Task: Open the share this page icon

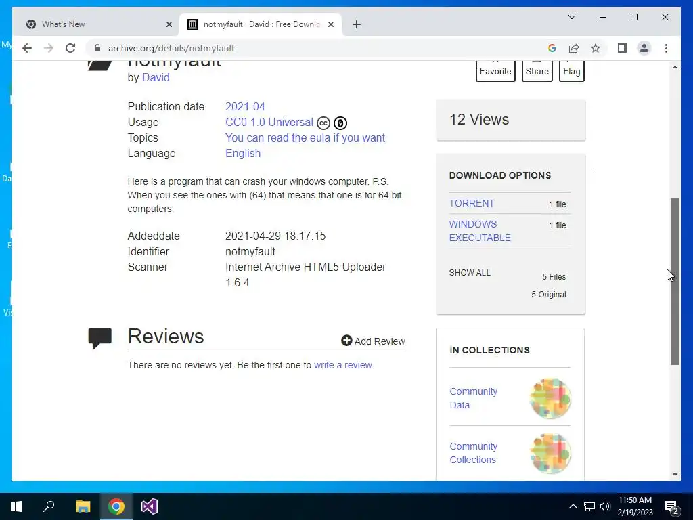Action: tap(574, 48)
